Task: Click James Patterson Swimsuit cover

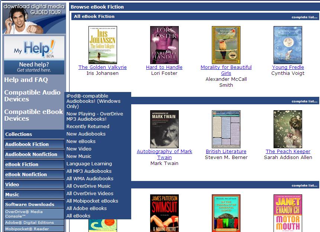Action: (164, 213)
